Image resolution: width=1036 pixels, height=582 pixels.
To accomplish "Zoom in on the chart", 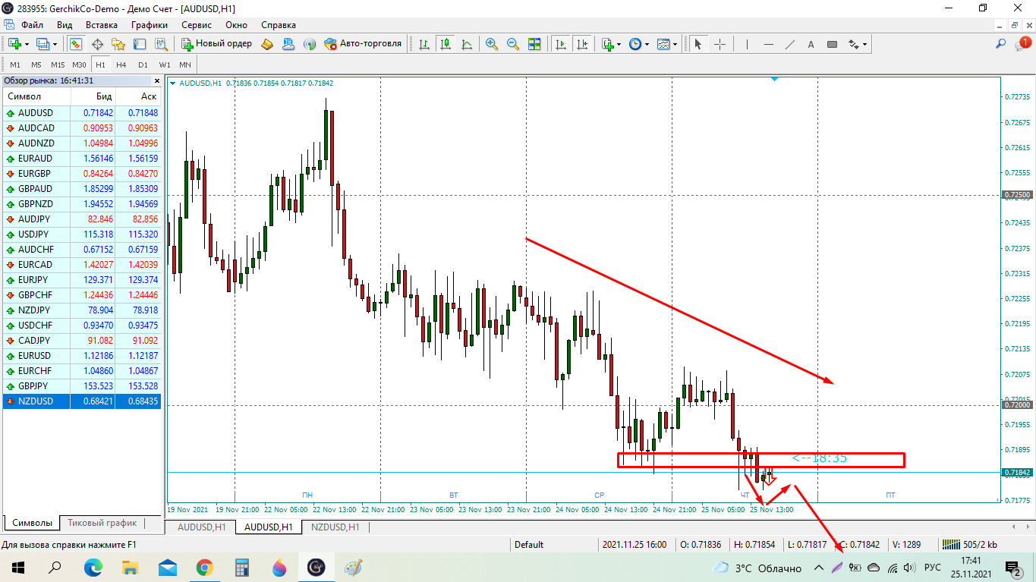I will (492, 44).
